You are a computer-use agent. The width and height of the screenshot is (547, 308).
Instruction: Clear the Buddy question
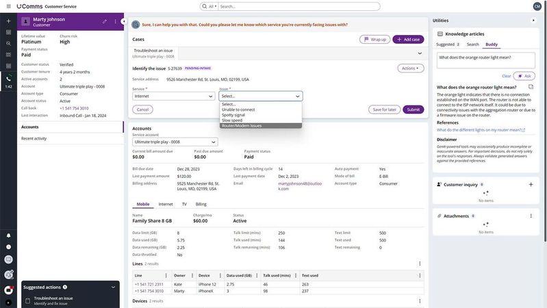point(506,76)
